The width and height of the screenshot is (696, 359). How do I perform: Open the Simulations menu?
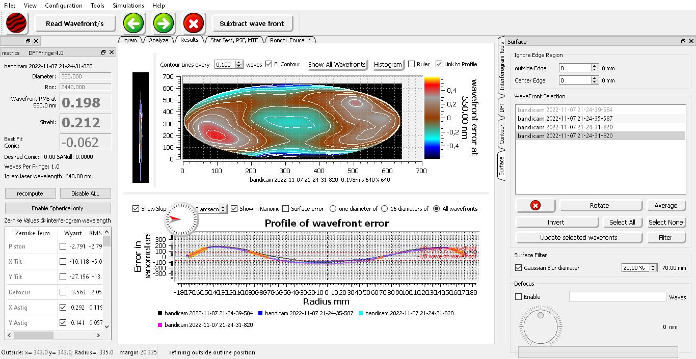[128, 6]
